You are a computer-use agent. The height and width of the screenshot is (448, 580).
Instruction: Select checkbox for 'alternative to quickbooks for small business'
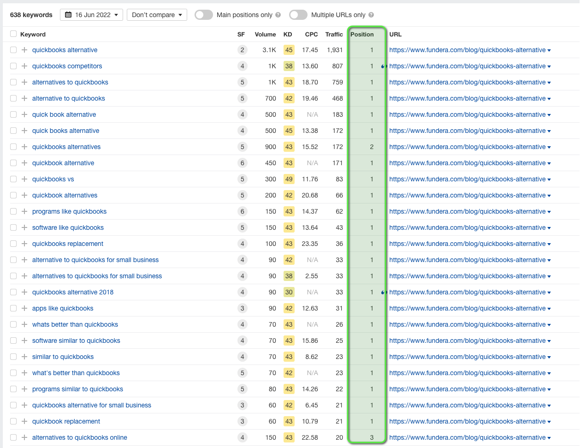point(13,260)
